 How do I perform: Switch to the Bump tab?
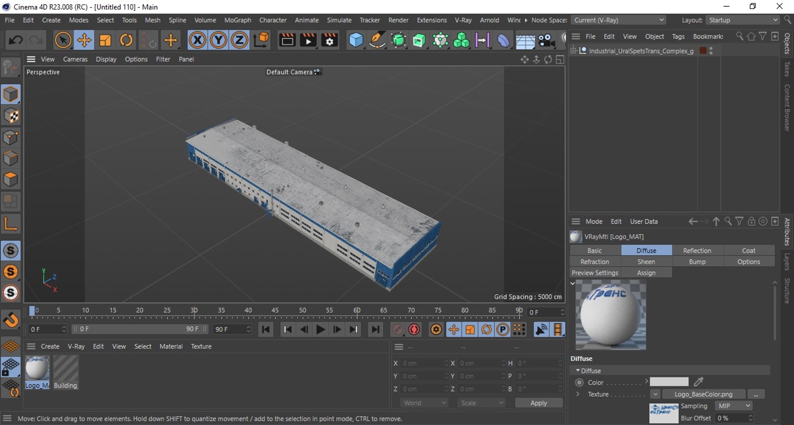pos(697,262)
